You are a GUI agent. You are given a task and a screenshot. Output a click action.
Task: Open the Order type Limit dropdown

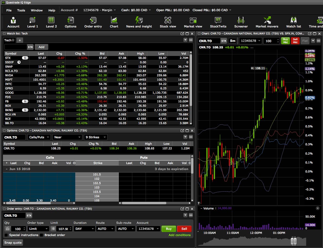(x=38, y=228)
